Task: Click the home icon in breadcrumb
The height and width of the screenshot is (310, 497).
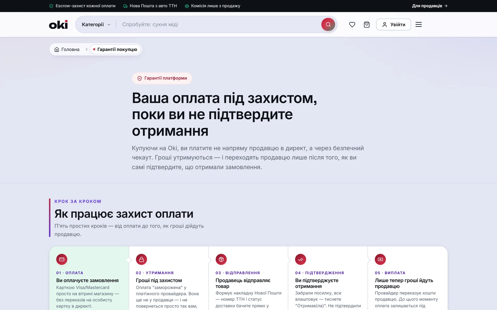Action: point(57,49)
